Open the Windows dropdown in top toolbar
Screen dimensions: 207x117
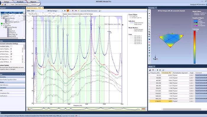[x=34, y=4]
